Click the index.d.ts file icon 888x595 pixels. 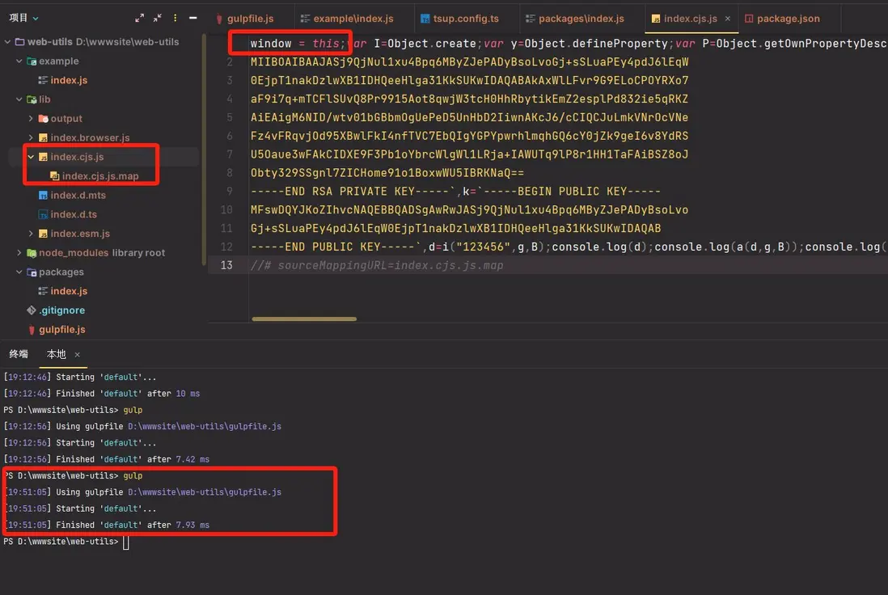[x=43, y=214]
